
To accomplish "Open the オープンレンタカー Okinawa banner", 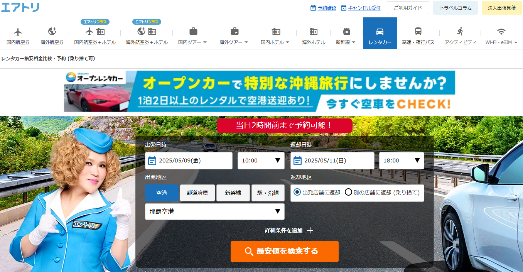I will pyautogui.click(x=260, y=91).
